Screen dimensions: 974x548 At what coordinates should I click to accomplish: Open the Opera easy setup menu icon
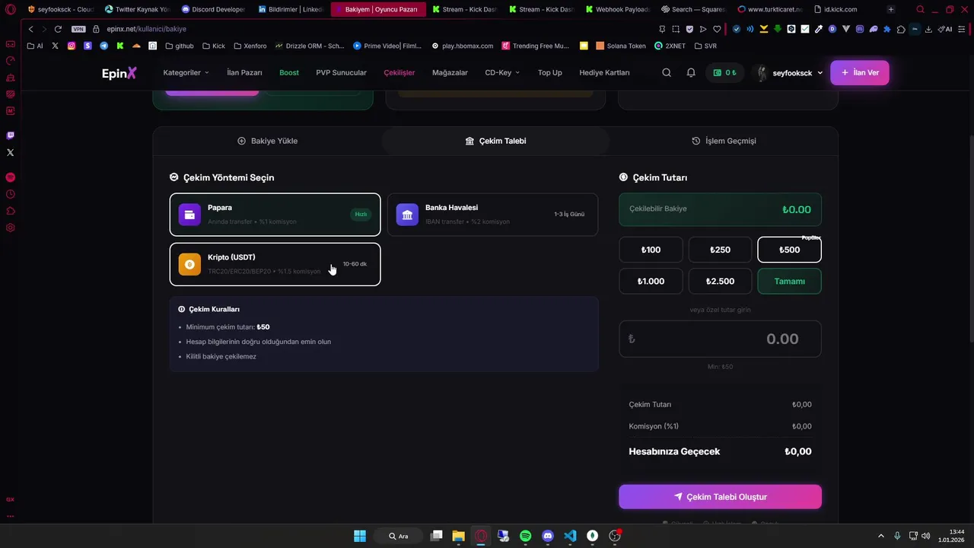(963, 29)
